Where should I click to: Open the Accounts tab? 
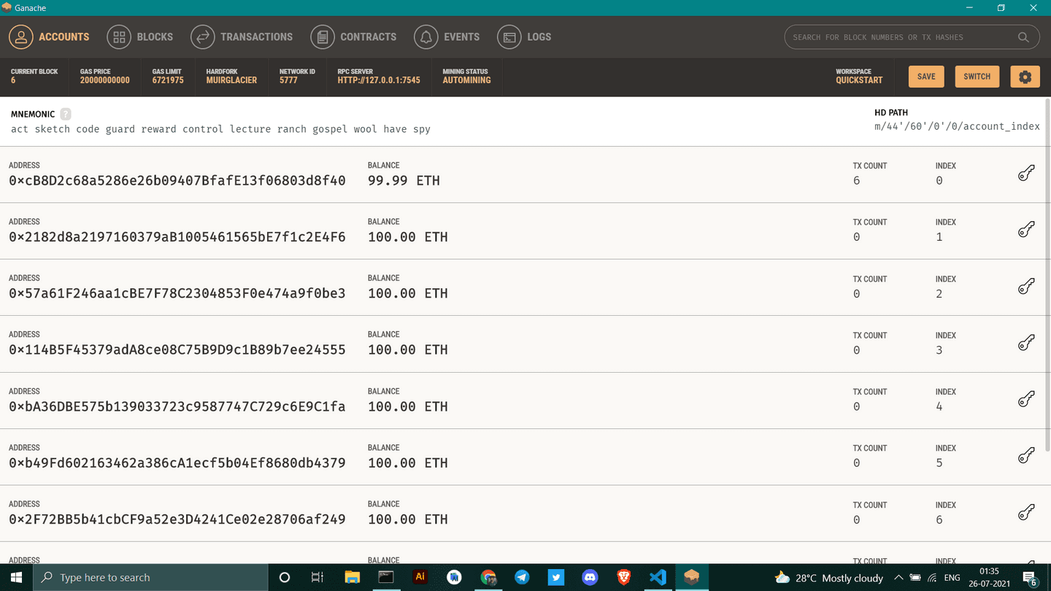click(x=50, y=36)
